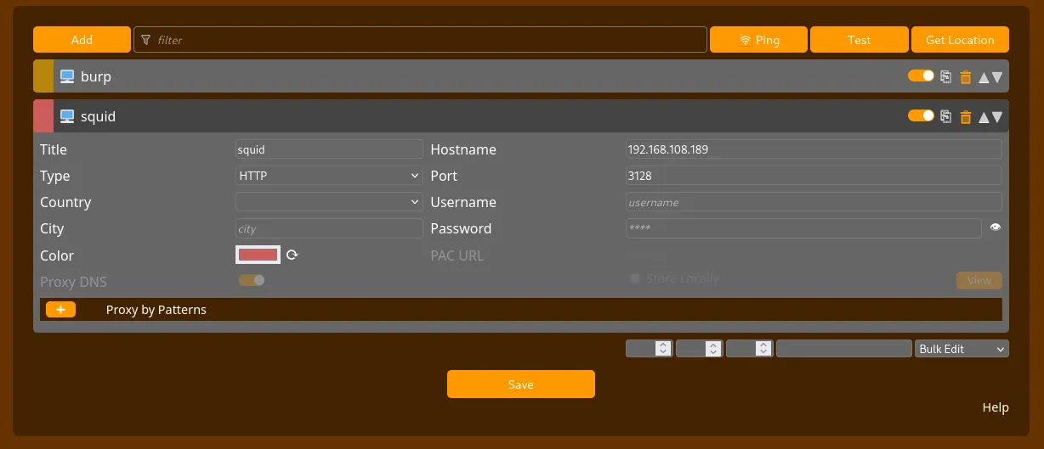Move the squid proxy up
The image size is (1044, 449).
pos(984,117)
